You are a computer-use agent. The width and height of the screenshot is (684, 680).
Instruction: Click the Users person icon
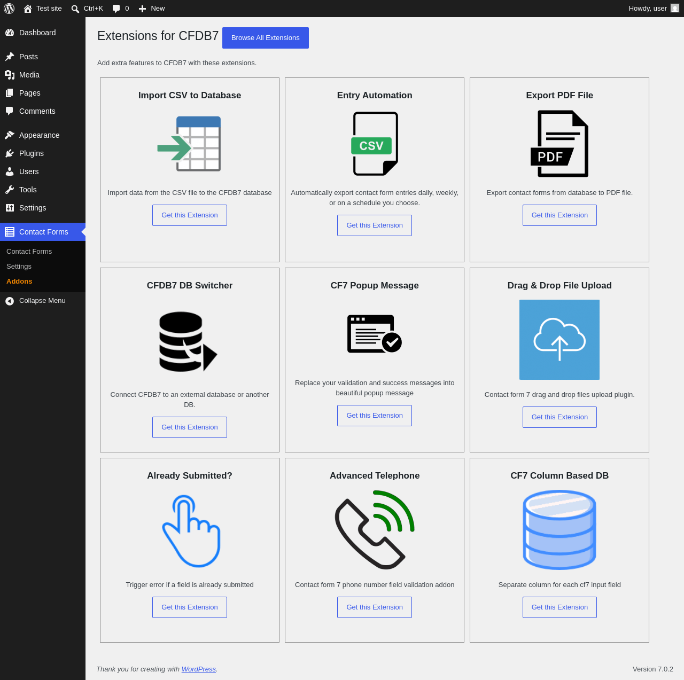tap(10, 171)
